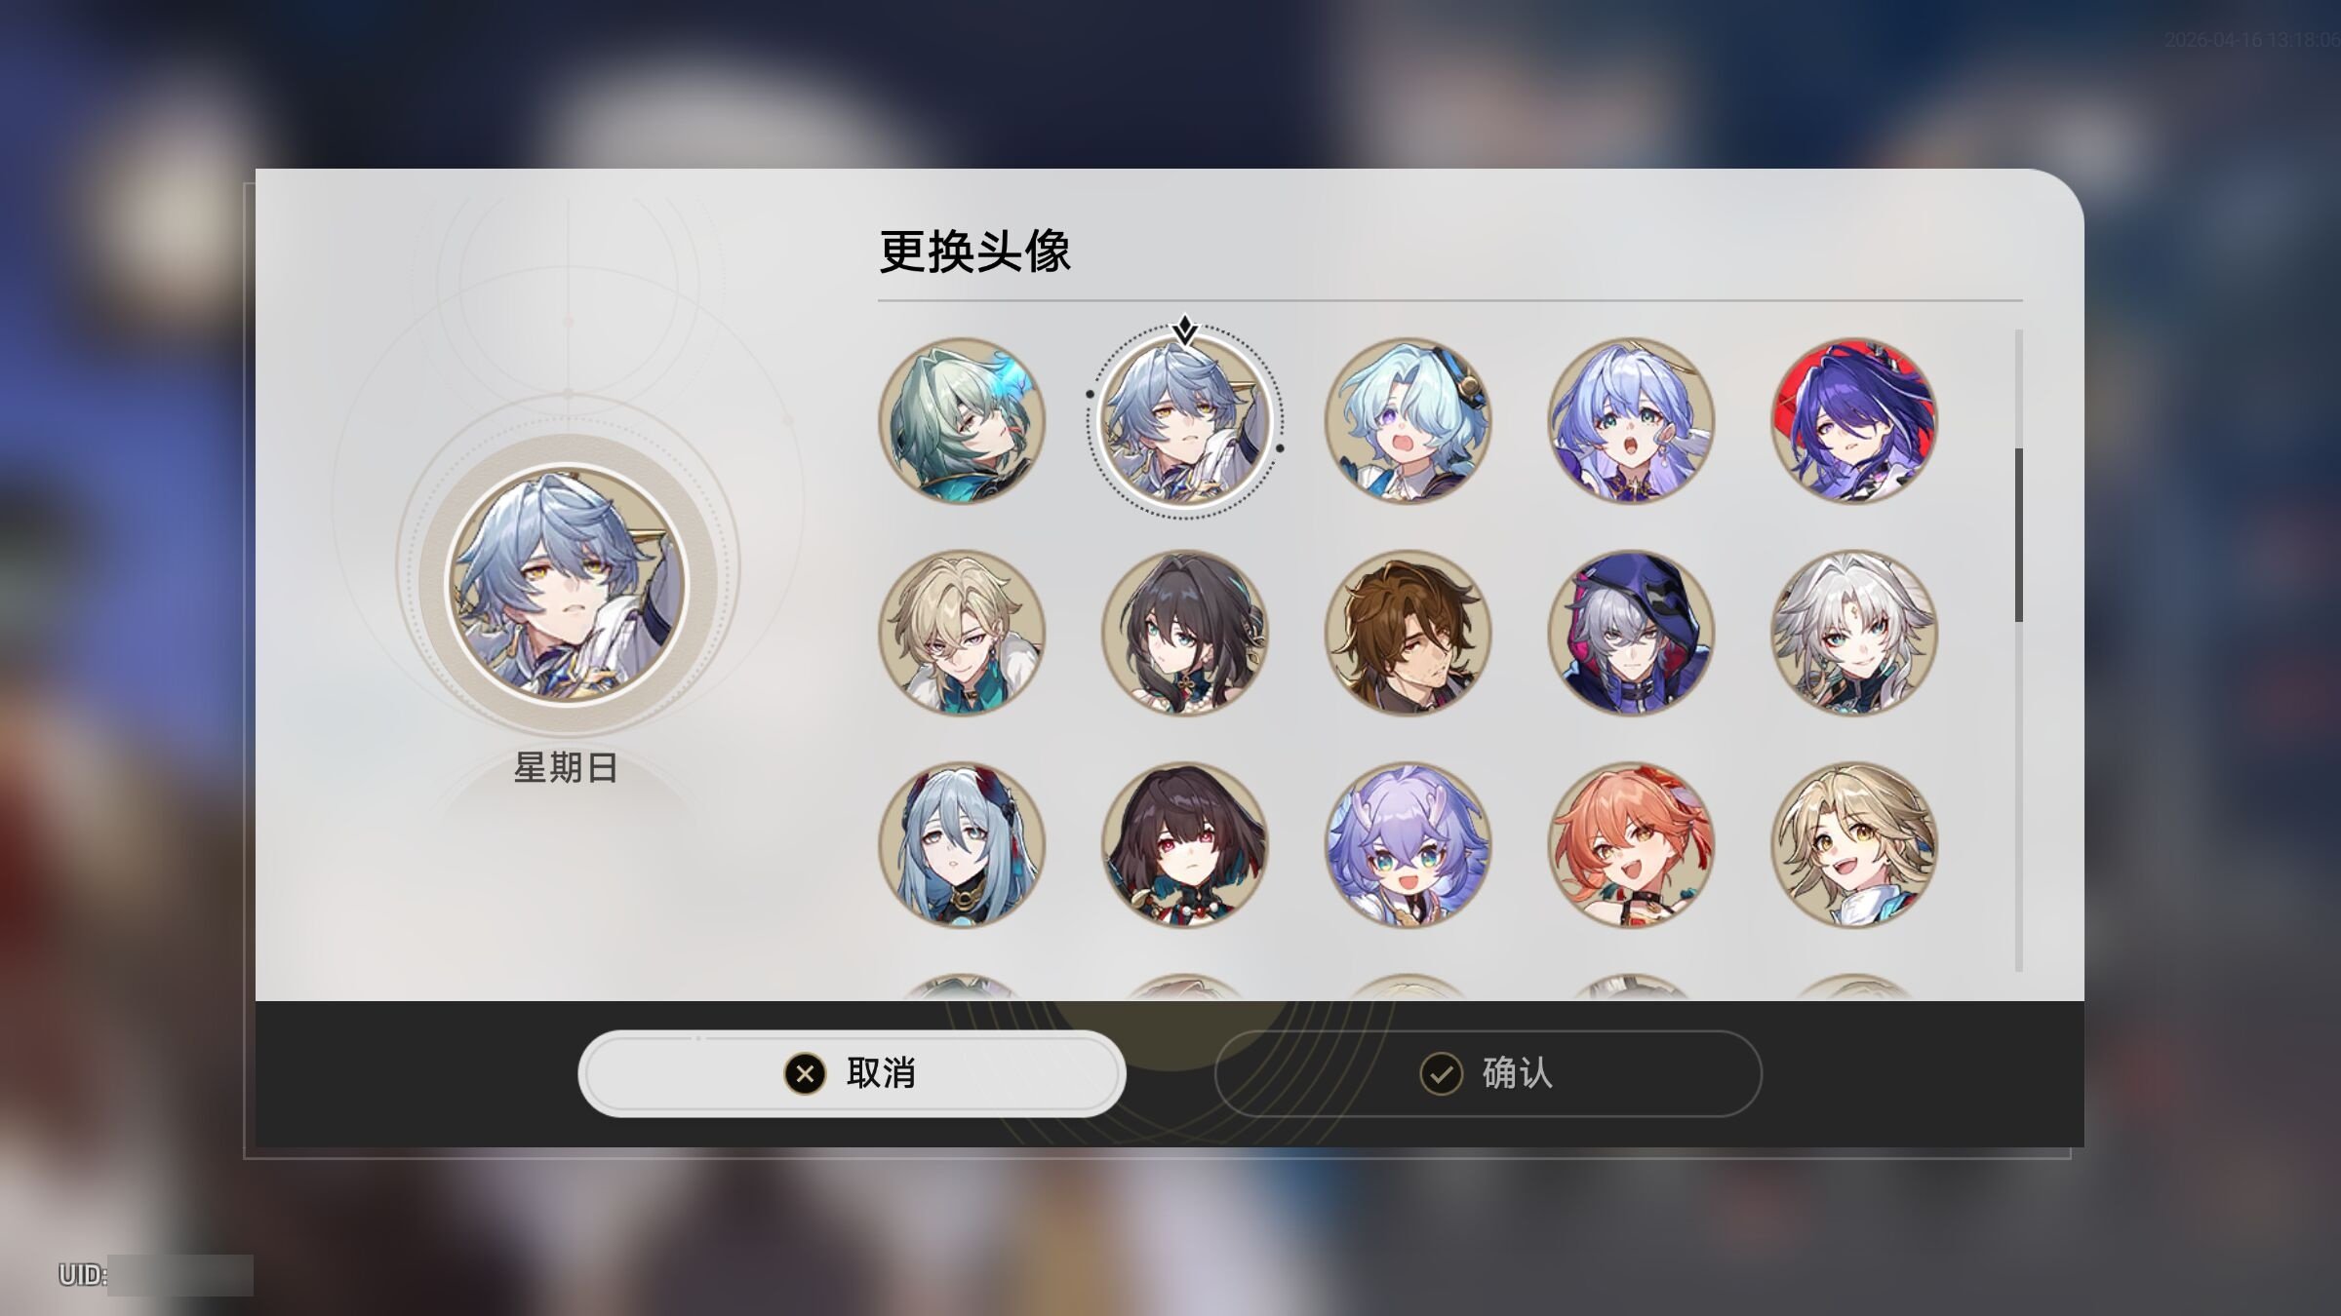Choose the orange-haired laughing girl avatar

[1631, 844]
